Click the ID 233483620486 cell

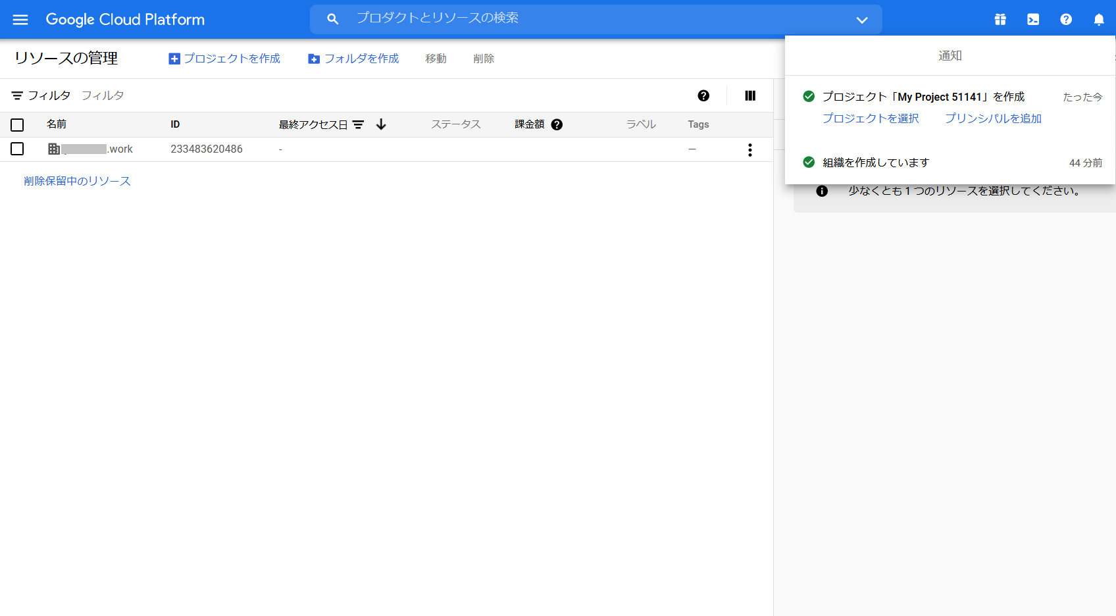coord(207,149)
